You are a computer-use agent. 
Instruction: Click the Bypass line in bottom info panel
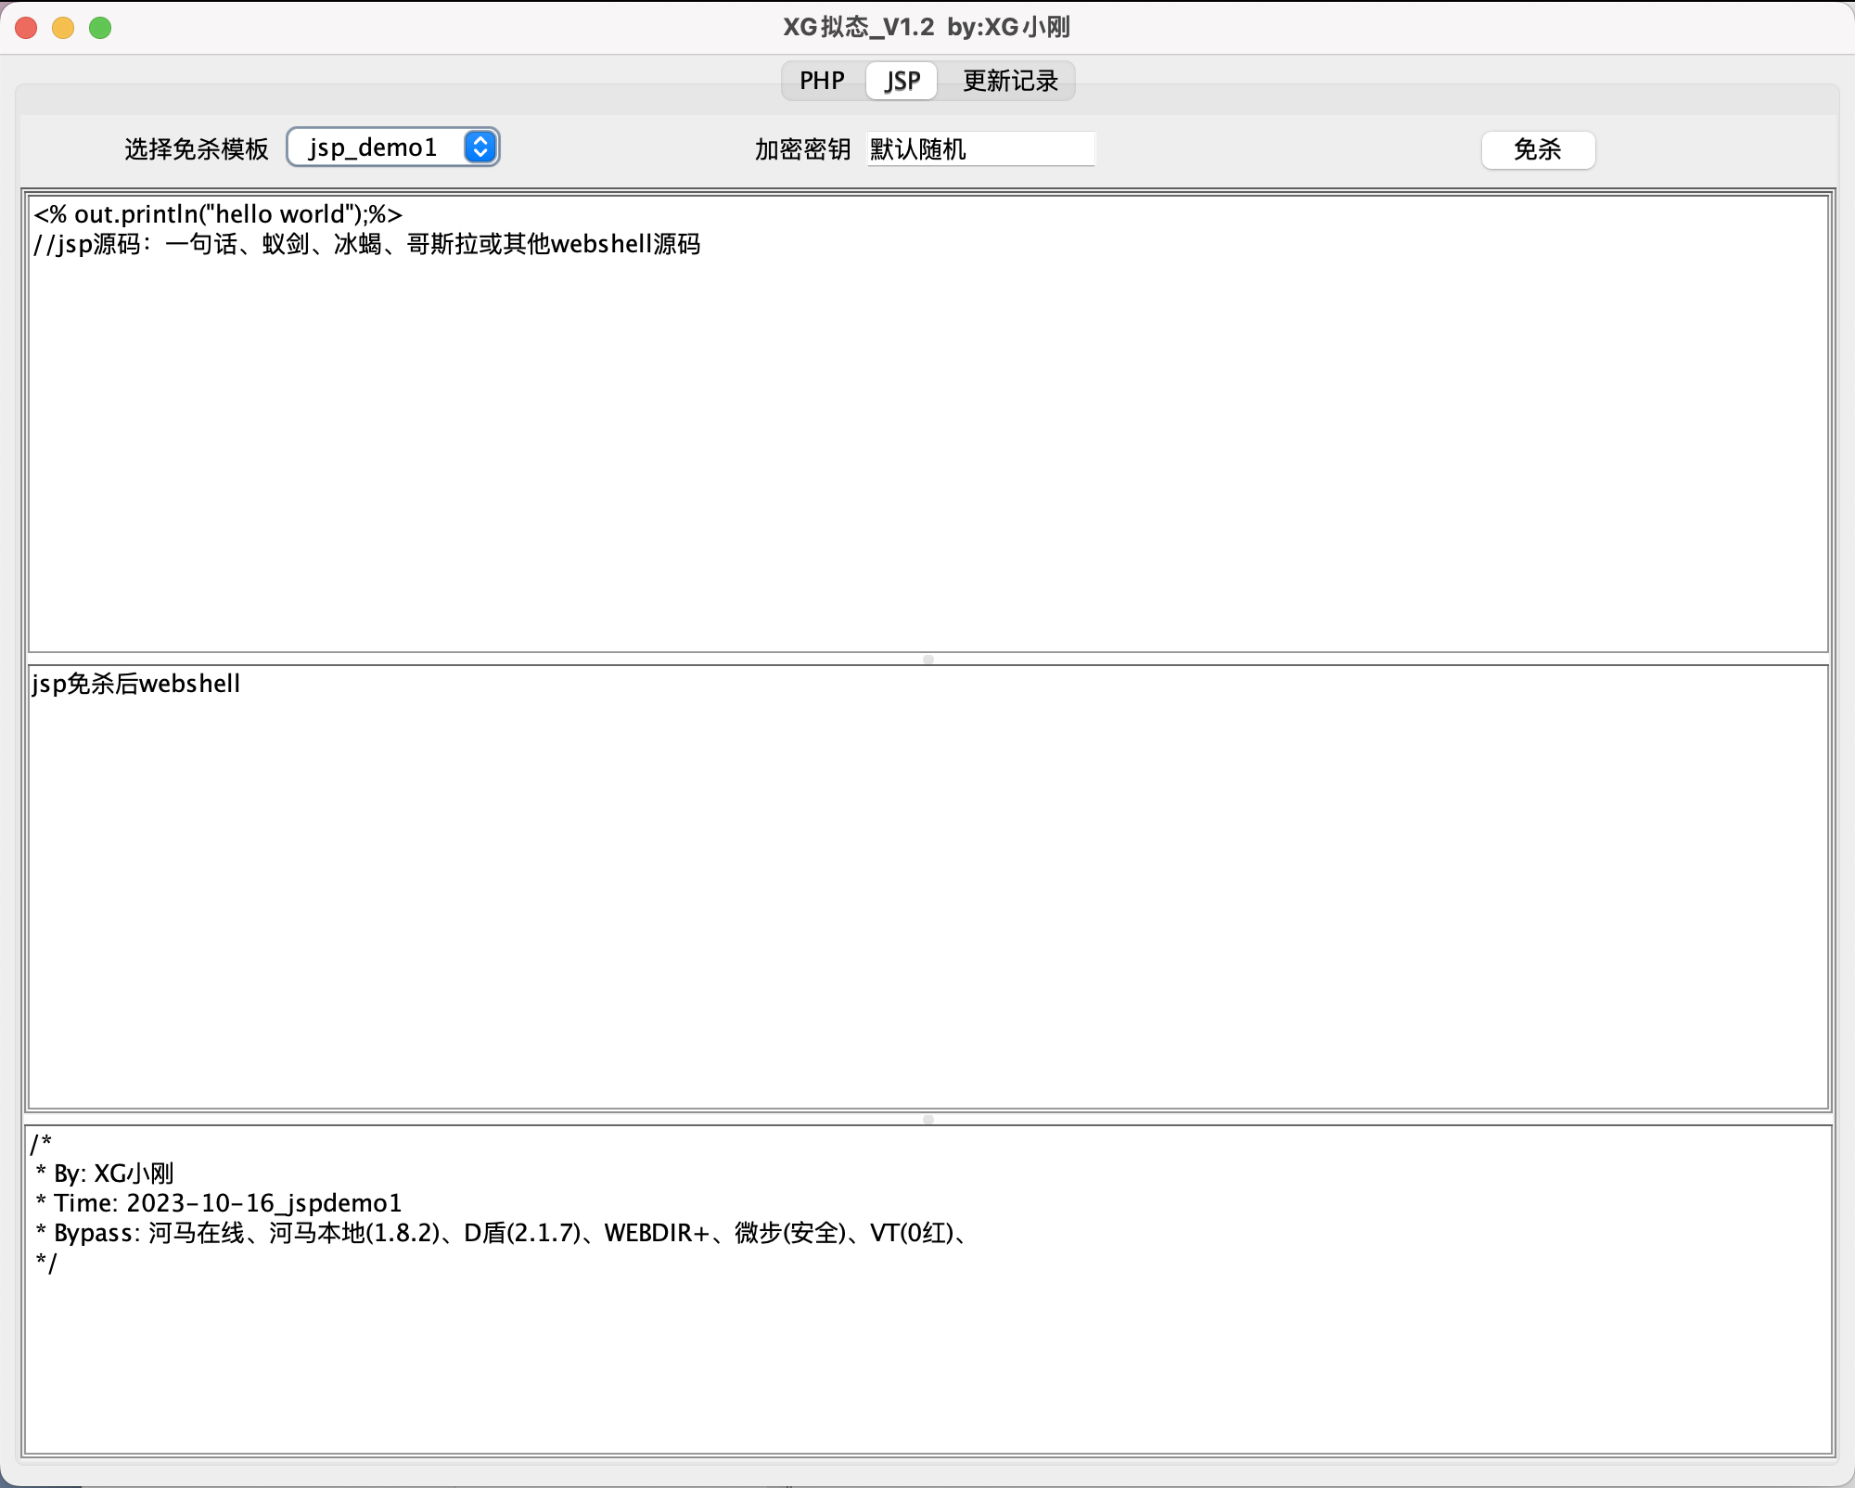[505, 1233]
